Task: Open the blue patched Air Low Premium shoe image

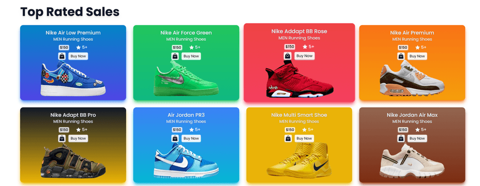Action: [73, 78]
